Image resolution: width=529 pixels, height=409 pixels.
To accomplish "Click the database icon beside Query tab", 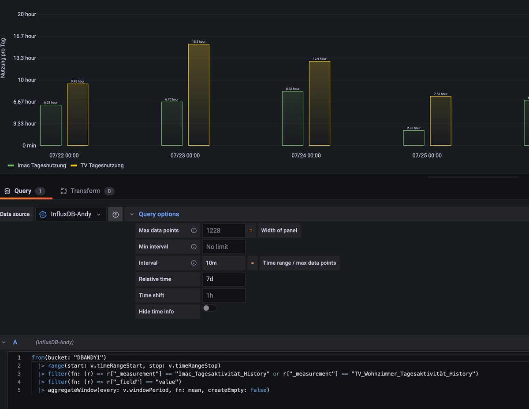I will pyautogui.click(x=7, y=191).
